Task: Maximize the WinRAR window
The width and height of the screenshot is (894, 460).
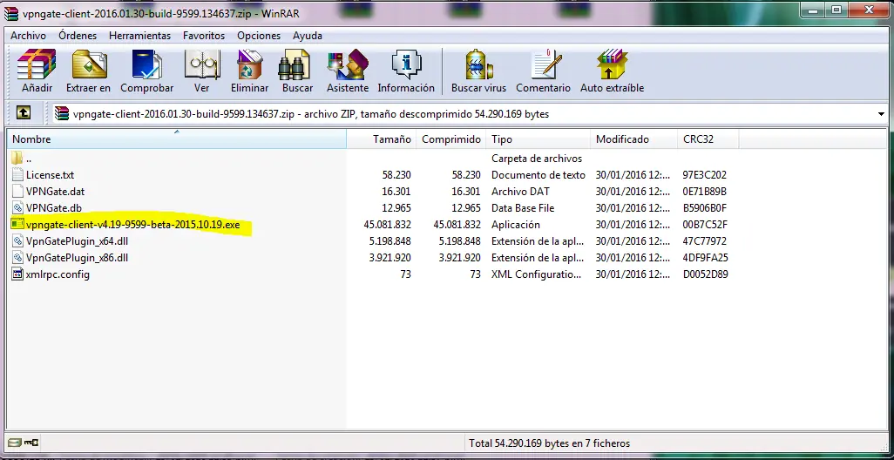Action: tap(836, 10)
